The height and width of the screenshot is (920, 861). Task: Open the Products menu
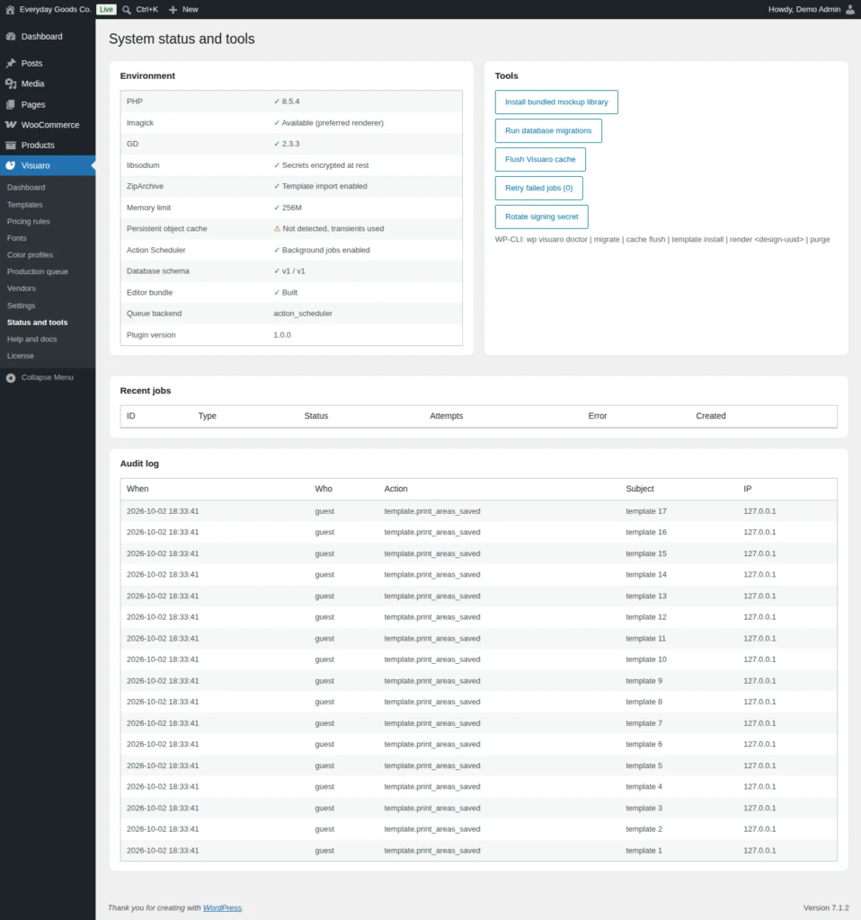pos(38,145)
